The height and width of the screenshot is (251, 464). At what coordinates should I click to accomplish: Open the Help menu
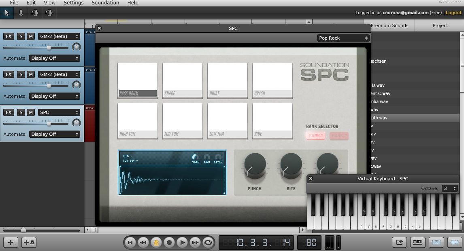[x=132, y=3]
